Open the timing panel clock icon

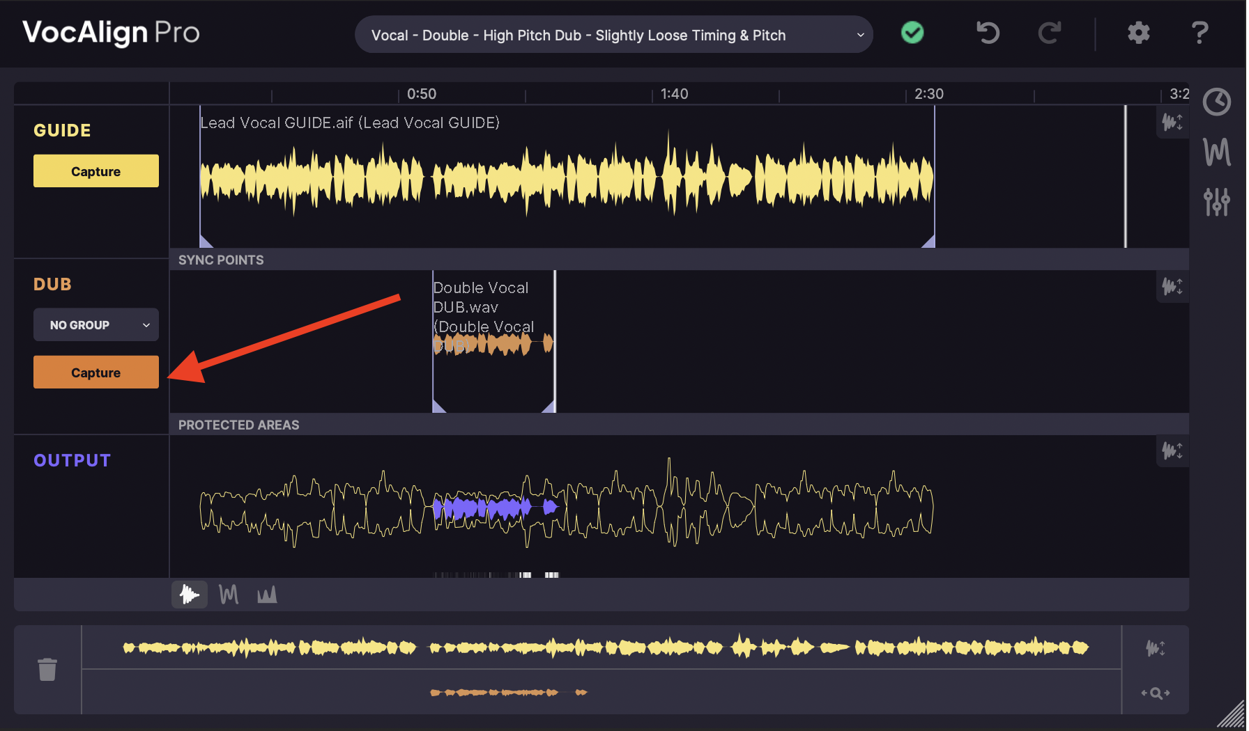1216,102
